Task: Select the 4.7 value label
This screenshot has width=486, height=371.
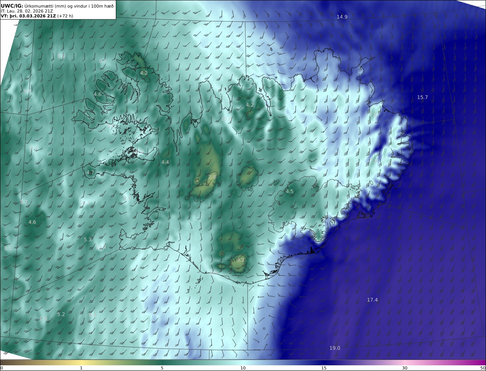Action: [x=90, y=173]
